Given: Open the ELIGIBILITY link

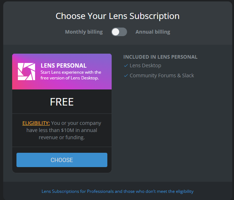Looking at the screenshot, I should 36,123.
